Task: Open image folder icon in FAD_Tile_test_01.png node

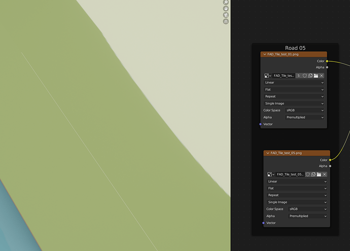Action: tap(316, 76)
